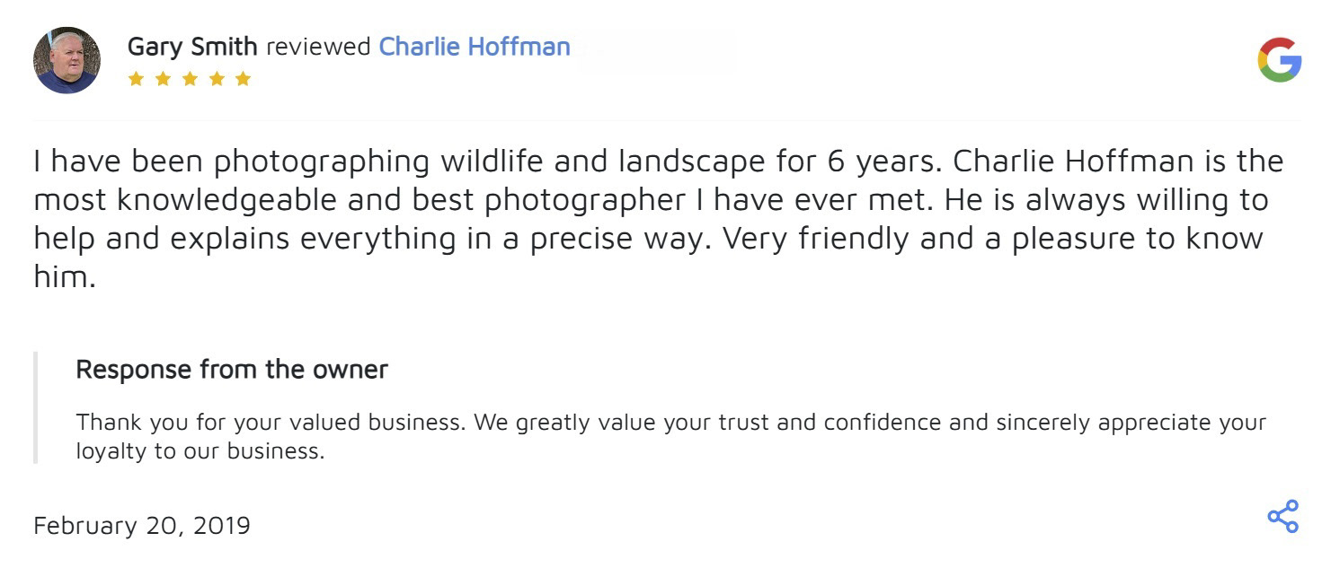Click the third rating star
1331x568 pixels.
[190, 79]
